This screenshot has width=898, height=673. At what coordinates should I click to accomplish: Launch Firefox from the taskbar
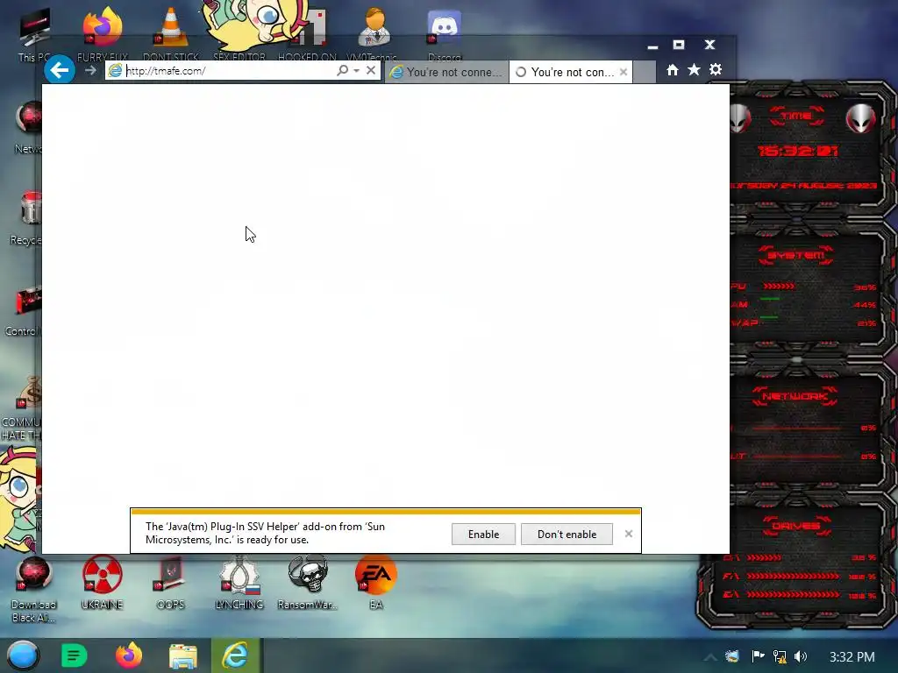(129, 655)
